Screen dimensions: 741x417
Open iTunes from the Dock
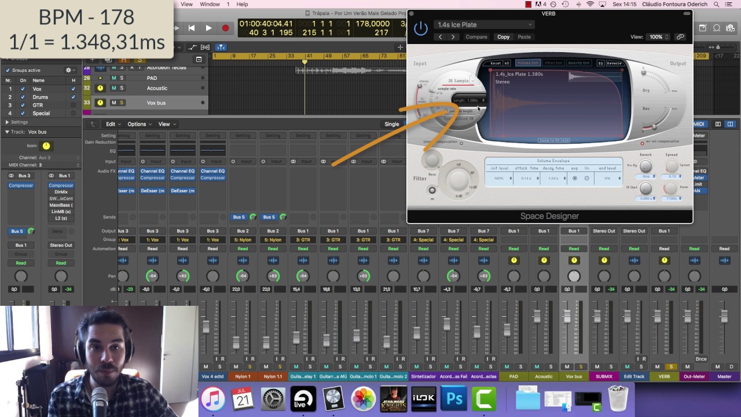click(x=212, y=398)
